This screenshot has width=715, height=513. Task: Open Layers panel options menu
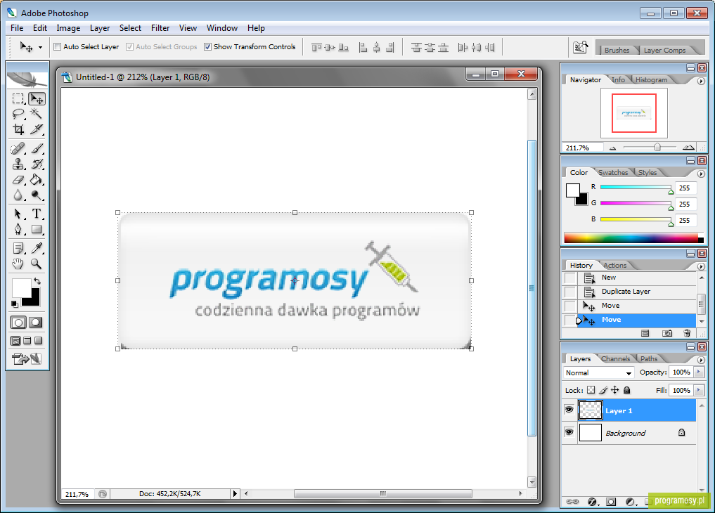click(x=702, y=360)
